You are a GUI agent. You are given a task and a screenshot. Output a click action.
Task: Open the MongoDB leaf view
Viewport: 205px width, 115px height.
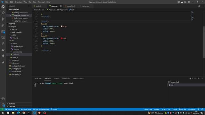click(3, 56)
